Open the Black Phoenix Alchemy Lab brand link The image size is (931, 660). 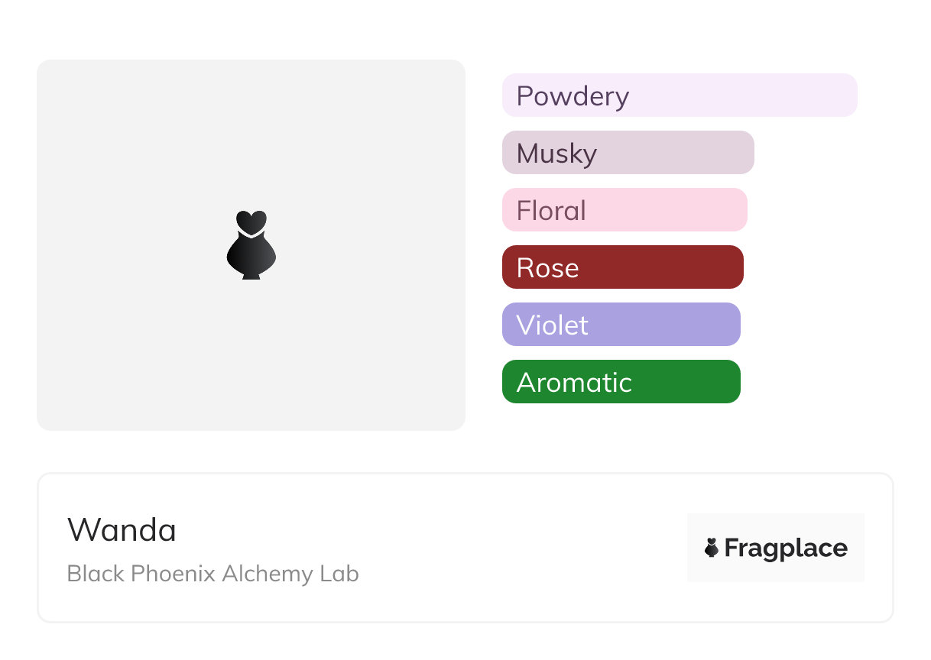point(212,574)
